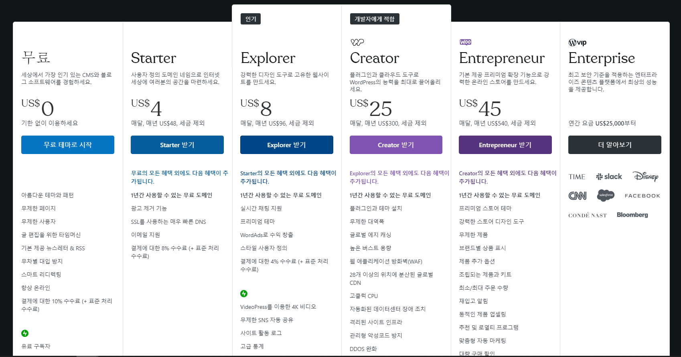Click the Jetpack icon above VideoPress 4K 비디오

pos(244,294)
